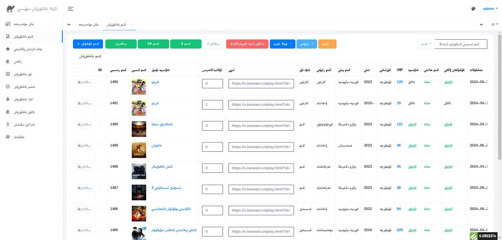Open the tab list menu dropdown

tap(493, 24)
